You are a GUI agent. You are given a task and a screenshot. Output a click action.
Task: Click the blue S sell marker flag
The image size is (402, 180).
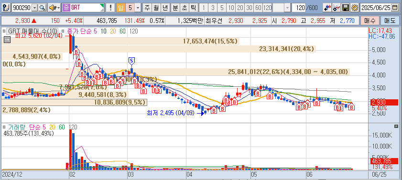pyautogui.click(x=131, y=61)
